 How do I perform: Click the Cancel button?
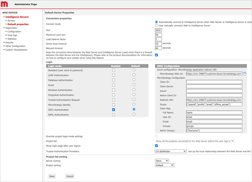pos(70,176)
